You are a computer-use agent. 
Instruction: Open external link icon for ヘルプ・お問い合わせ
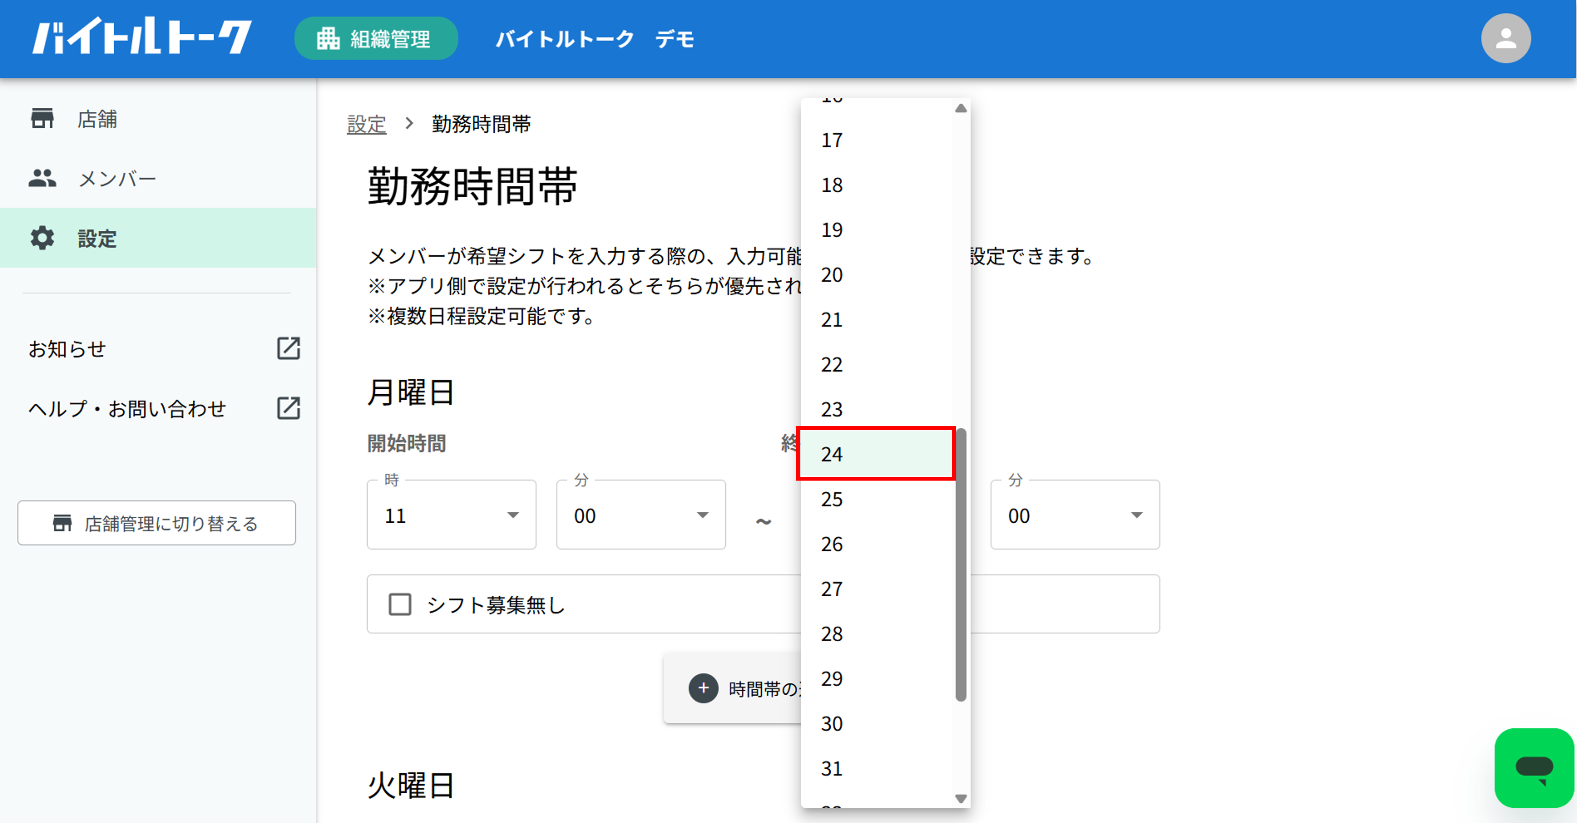[288, 408]
